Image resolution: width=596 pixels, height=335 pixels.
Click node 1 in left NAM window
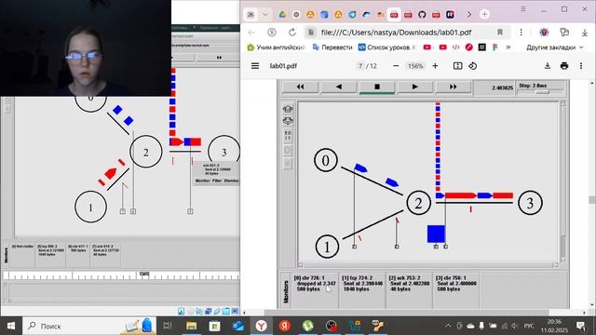pos(91,207)
